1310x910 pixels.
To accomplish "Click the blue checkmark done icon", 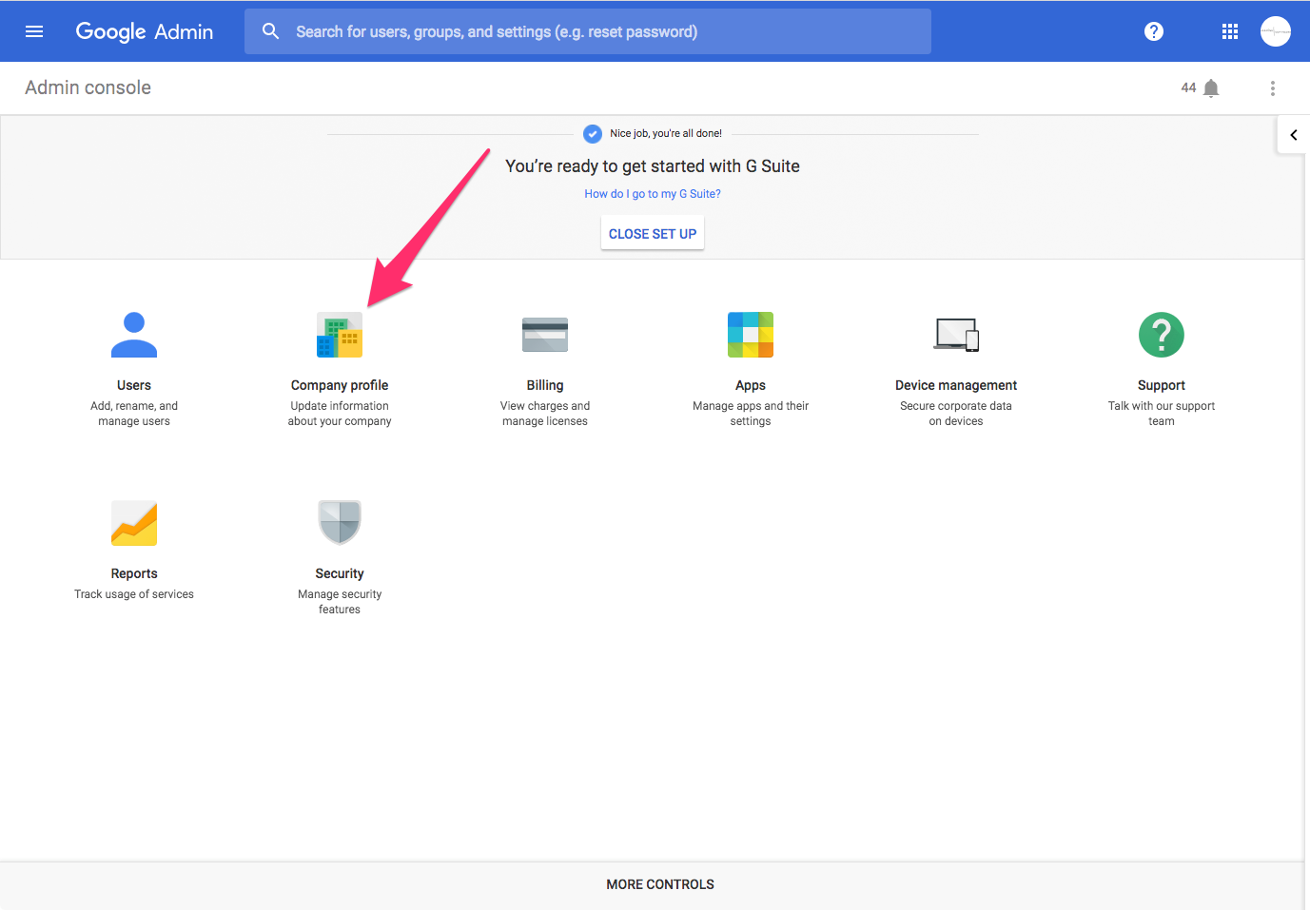I will 593,134.
